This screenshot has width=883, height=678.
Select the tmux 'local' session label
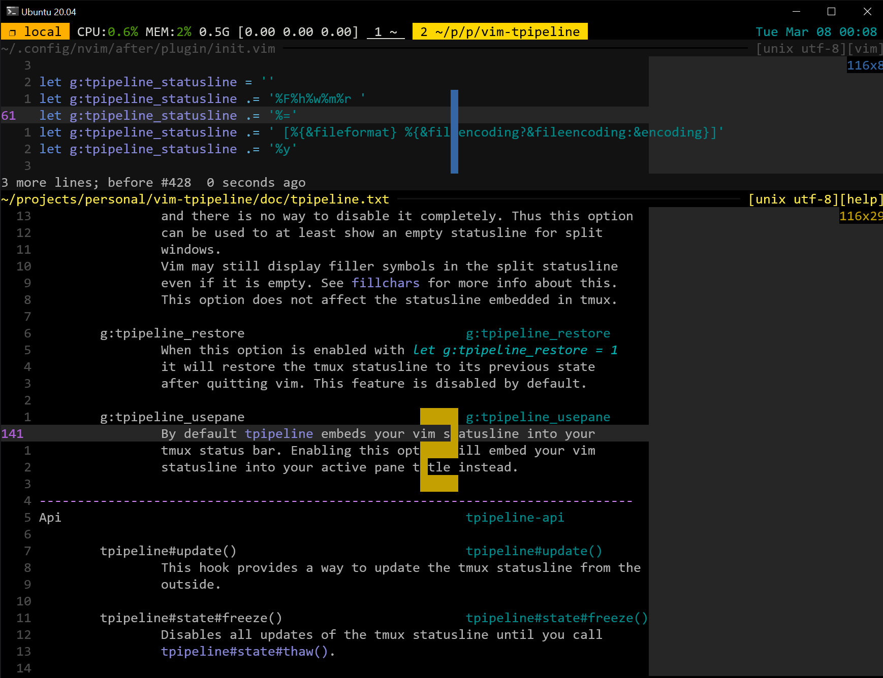tap(35, 31)
